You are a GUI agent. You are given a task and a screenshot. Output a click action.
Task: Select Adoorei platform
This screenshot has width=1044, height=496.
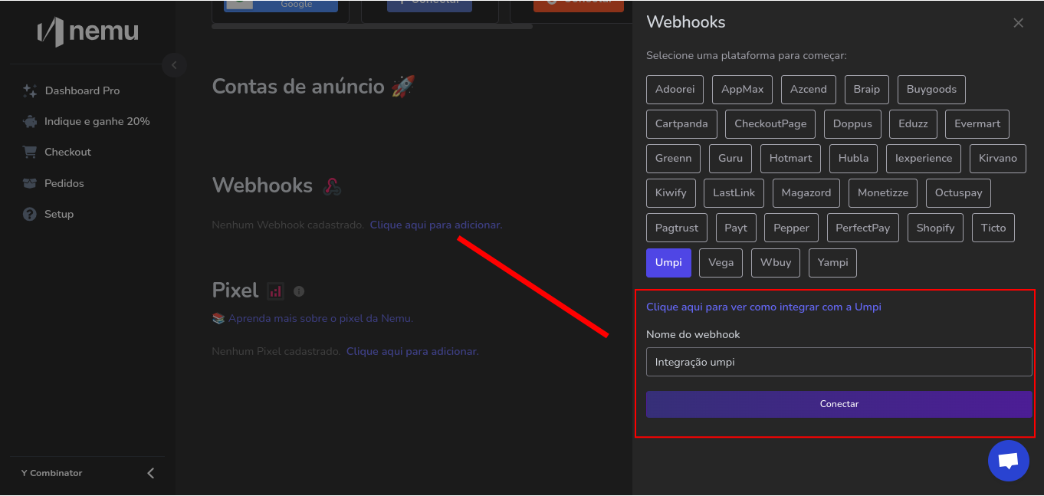point(675,89)
